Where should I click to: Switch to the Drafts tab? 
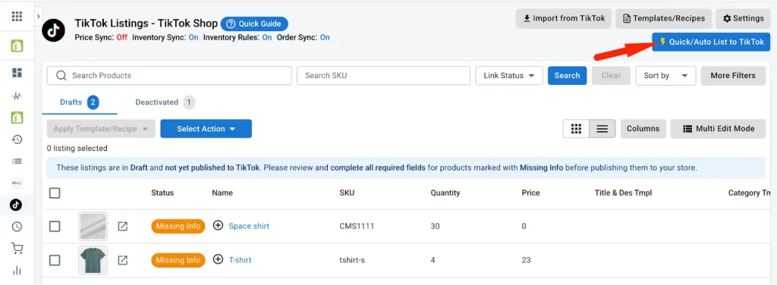pyautogui.click(x=79, y=102)
